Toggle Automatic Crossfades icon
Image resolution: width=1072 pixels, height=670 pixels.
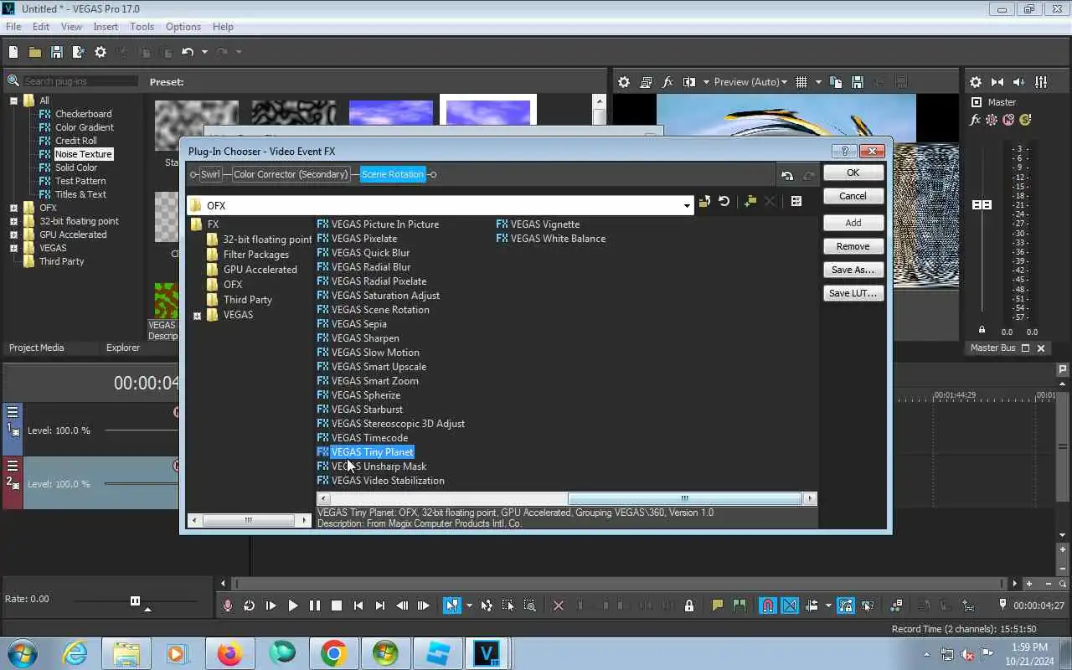coord(790,606)
